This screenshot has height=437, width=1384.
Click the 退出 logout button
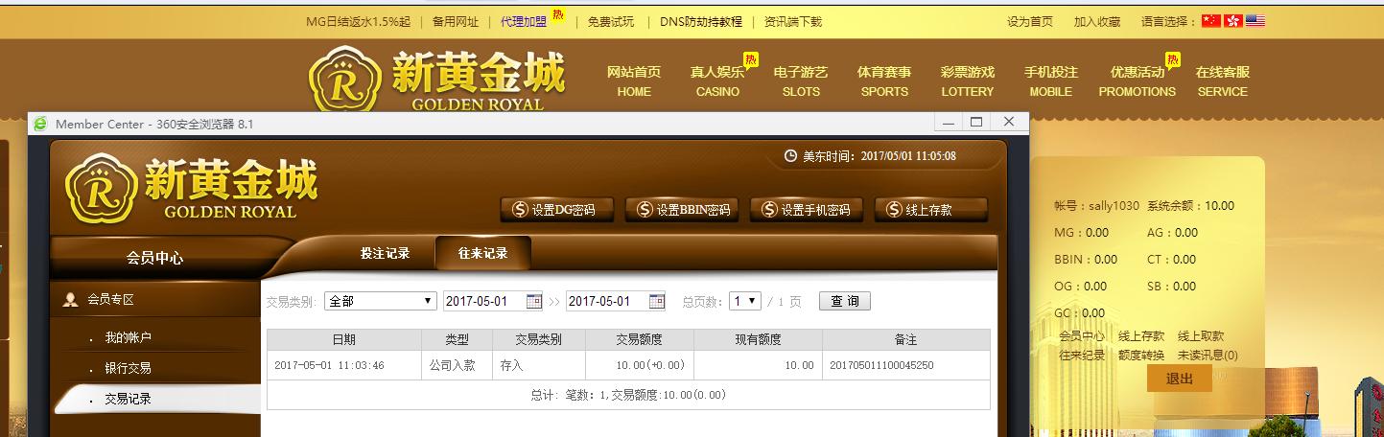[x=1180, y=379]
